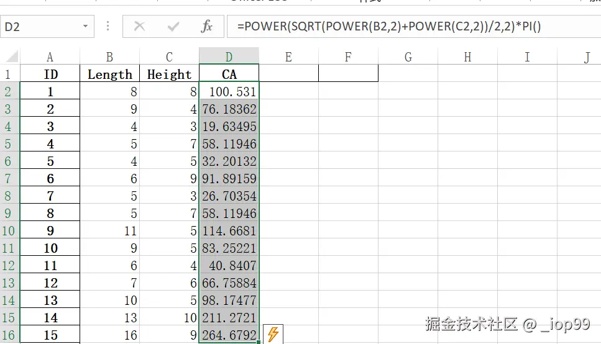
Task: Click ID cell 15
Action: click(50, 335)
